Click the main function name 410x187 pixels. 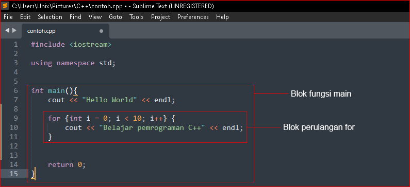click(x=56, y=90)
